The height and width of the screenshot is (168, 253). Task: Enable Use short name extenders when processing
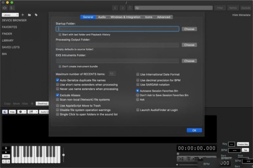click(x=57, y=84)
